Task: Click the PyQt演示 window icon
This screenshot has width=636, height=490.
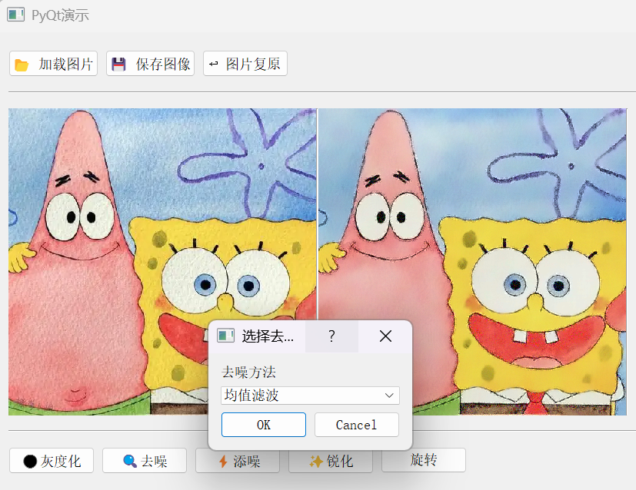Action: pyautogui.click(x=16, y=15)
